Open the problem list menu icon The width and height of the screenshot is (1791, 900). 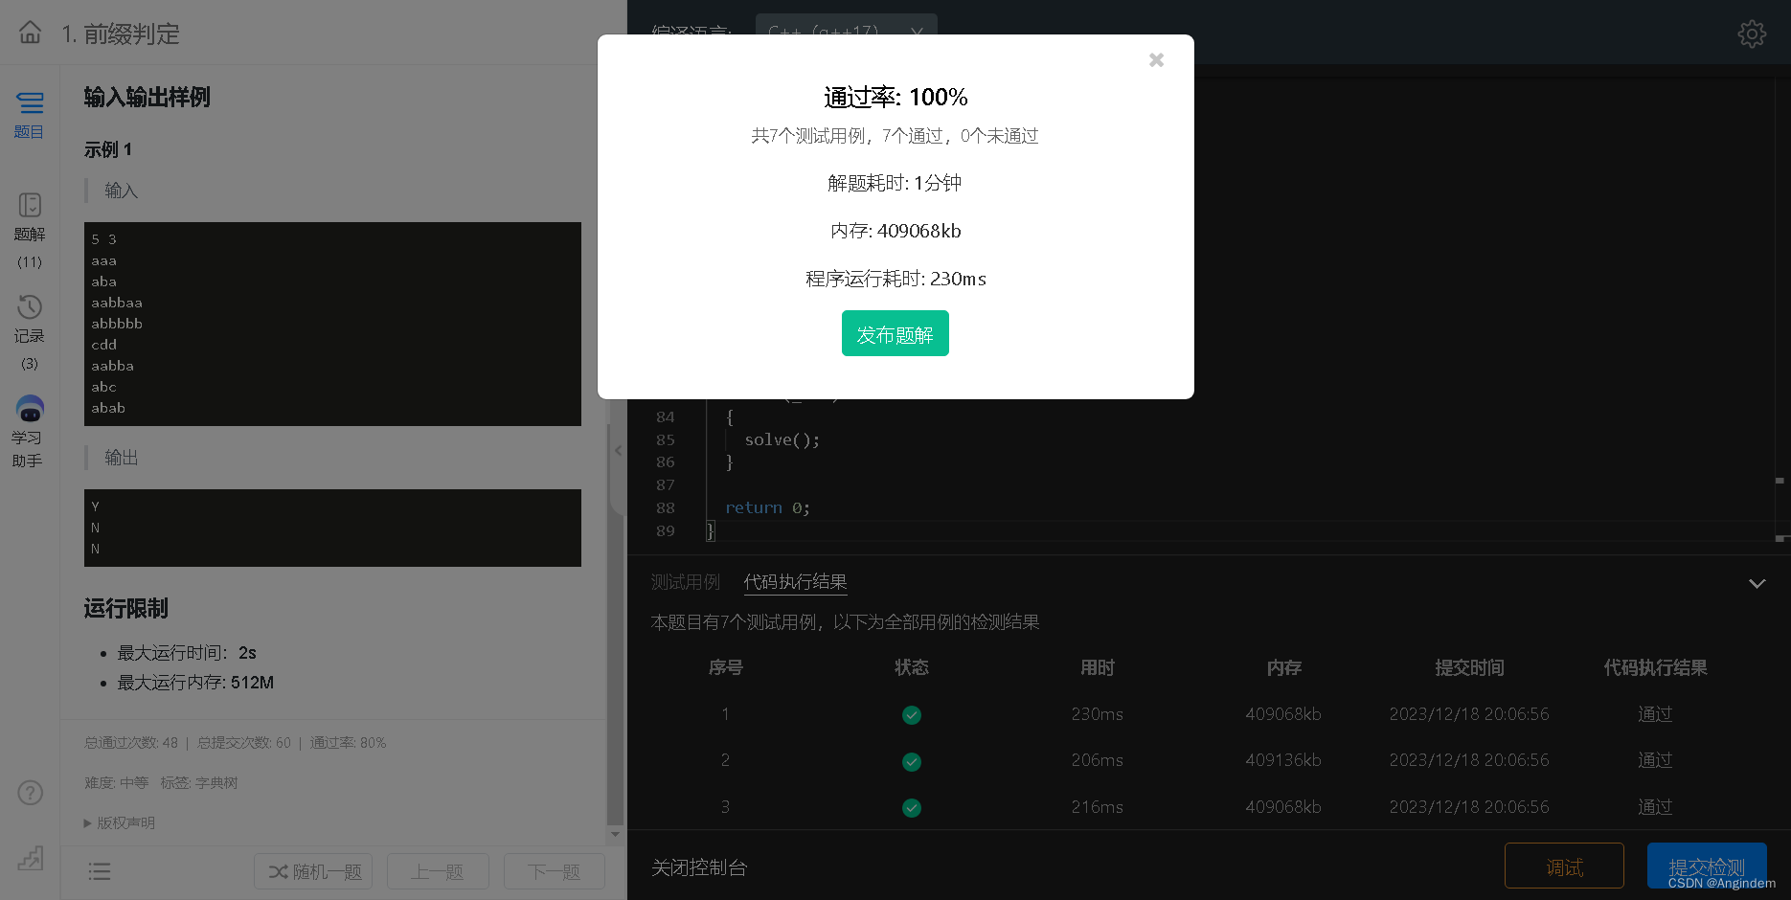100,871
